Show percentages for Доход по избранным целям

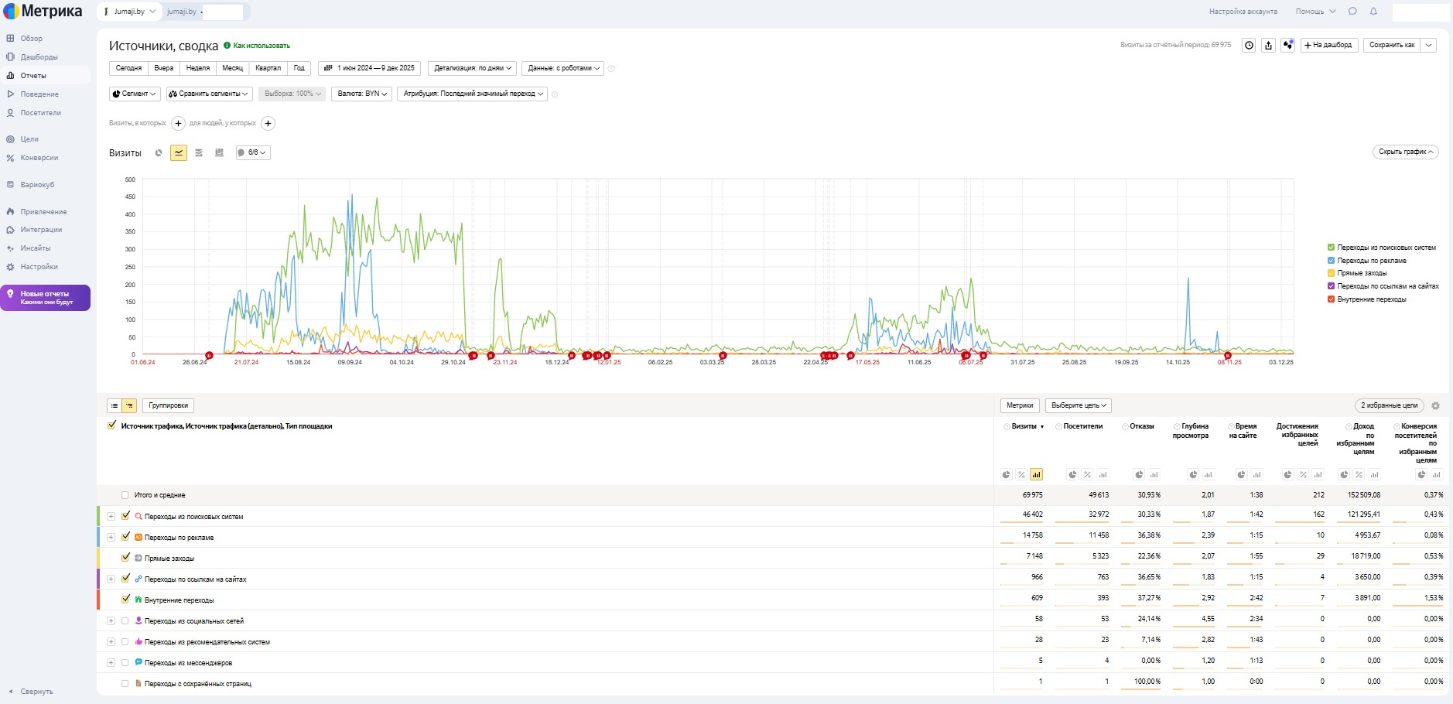(x=1359, y=474)
